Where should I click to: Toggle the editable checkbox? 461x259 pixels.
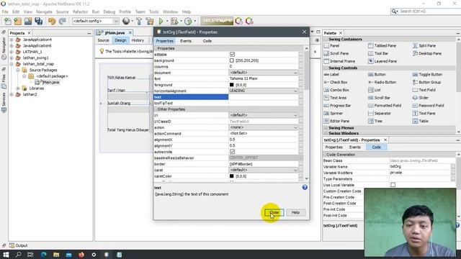coord(232,55)
